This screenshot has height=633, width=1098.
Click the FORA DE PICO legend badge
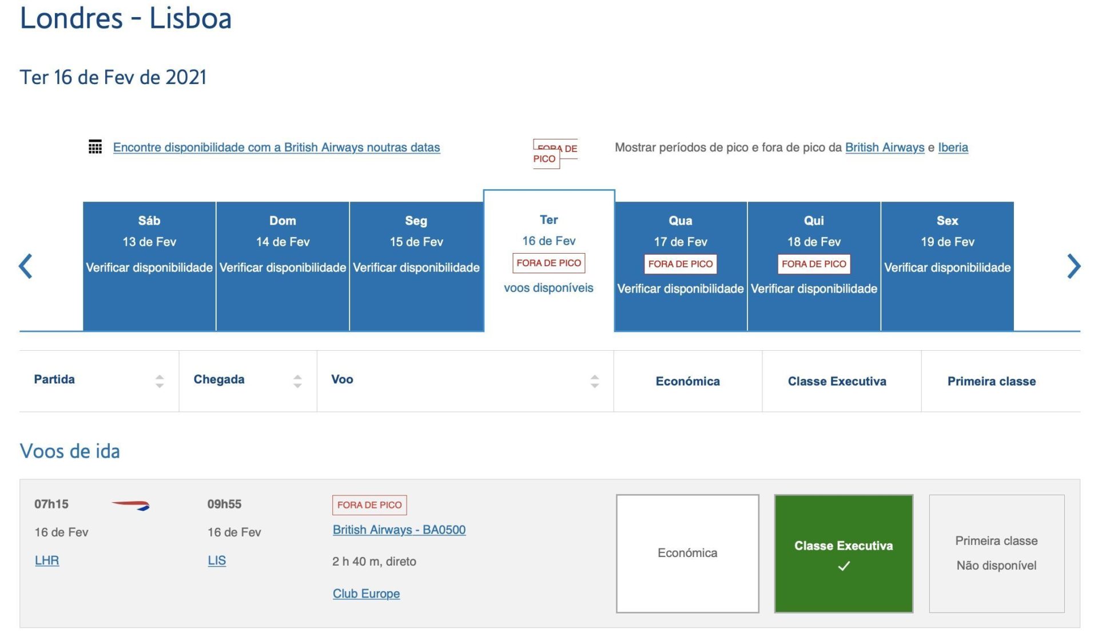pyautogui.click(x=555, y=154)
